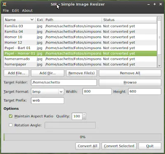Click the Width field showing 800

[x=97, y=92]
